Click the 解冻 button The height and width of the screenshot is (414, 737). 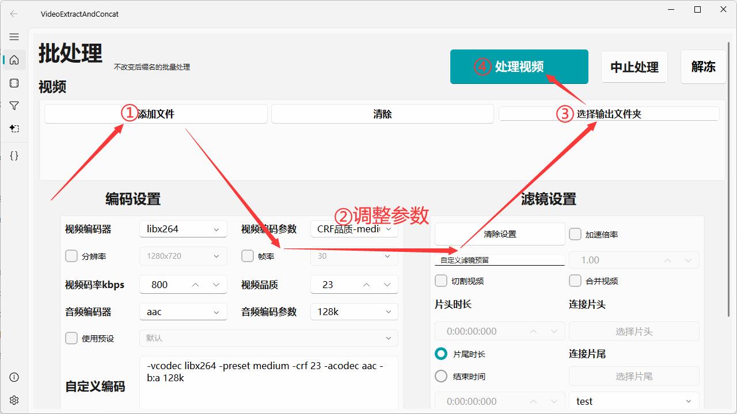coord(703,67)
